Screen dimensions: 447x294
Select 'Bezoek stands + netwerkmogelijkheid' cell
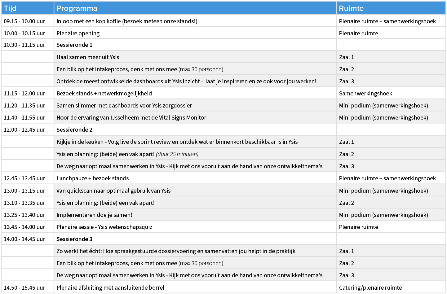[104, 94]
